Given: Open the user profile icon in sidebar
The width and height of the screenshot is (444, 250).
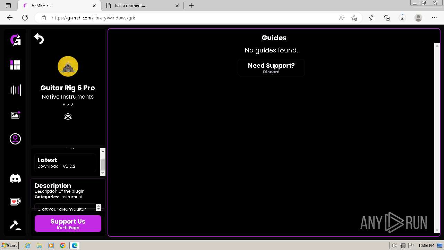Looking at the screenshot, I should (x=15, y=139).
